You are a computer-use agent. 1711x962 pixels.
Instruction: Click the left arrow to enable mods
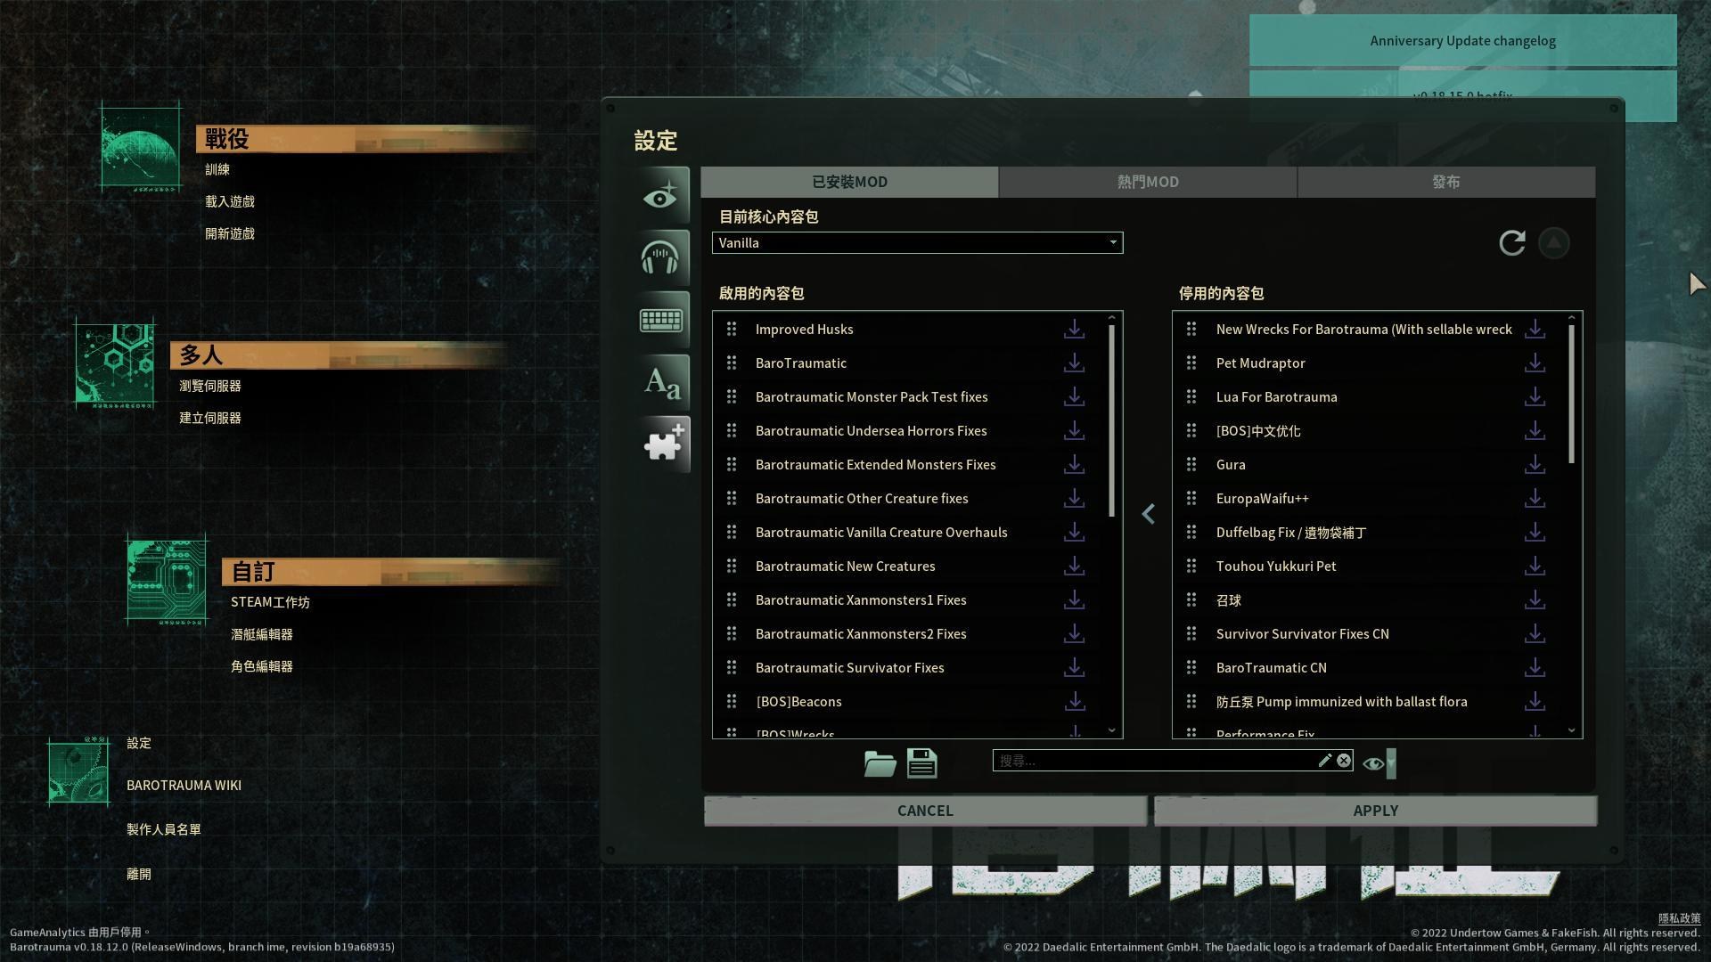pyautogui.click(x=1148, y=514)
